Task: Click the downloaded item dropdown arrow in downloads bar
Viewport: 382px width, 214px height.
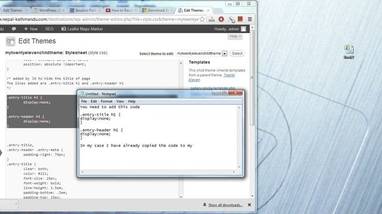Action: click(16, 204)
